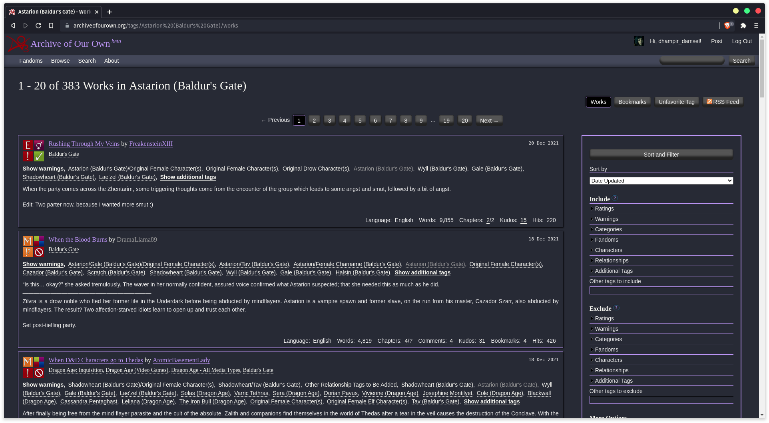
Task: Click the Unfavorite Tag button
Action: (x=676, y=102)
